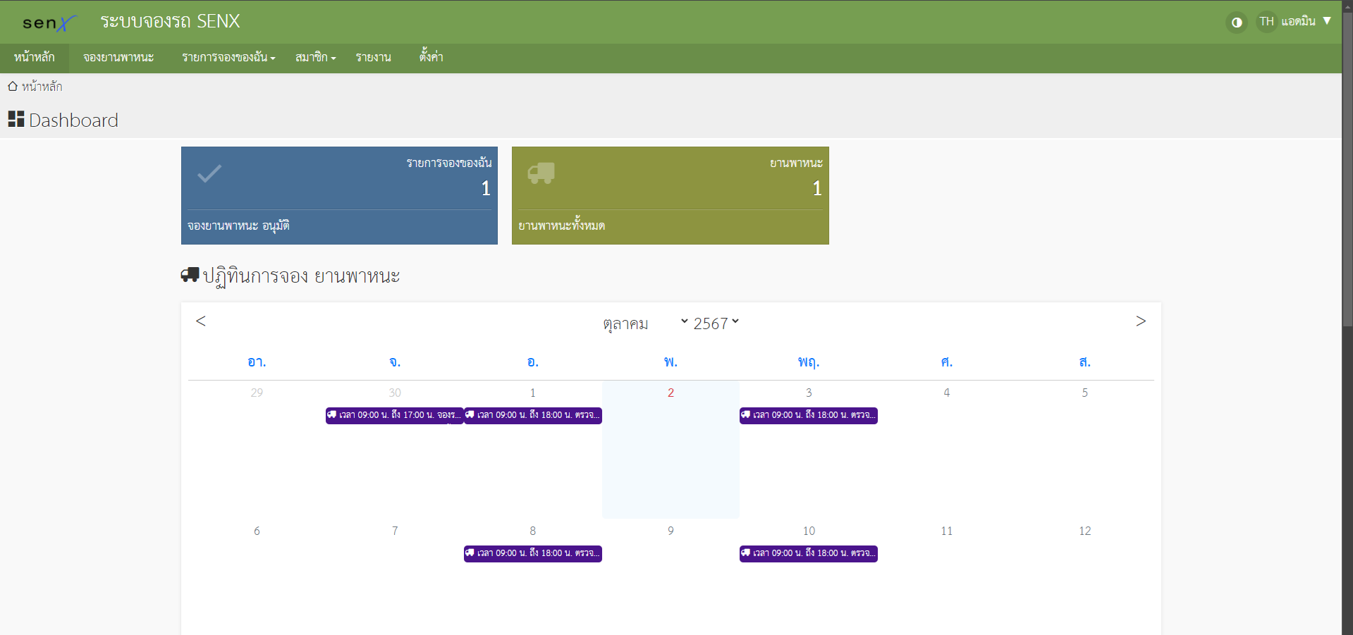
Task: Click the checkmark icon on blue card
Action: [x=209, y=173]
